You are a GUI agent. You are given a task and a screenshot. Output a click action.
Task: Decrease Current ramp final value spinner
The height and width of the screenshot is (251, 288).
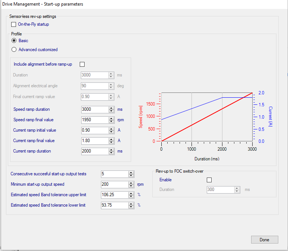coord(111,142)
